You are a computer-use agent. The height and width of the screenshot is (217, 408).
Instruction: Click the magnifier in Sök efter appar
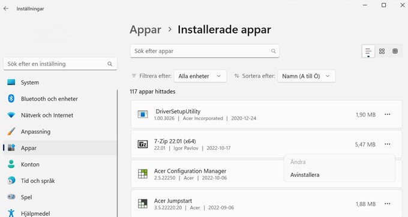tap(273, 51)
